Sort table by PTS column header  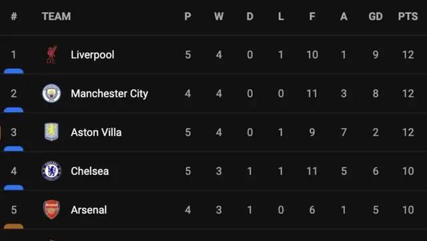(408, 17)
